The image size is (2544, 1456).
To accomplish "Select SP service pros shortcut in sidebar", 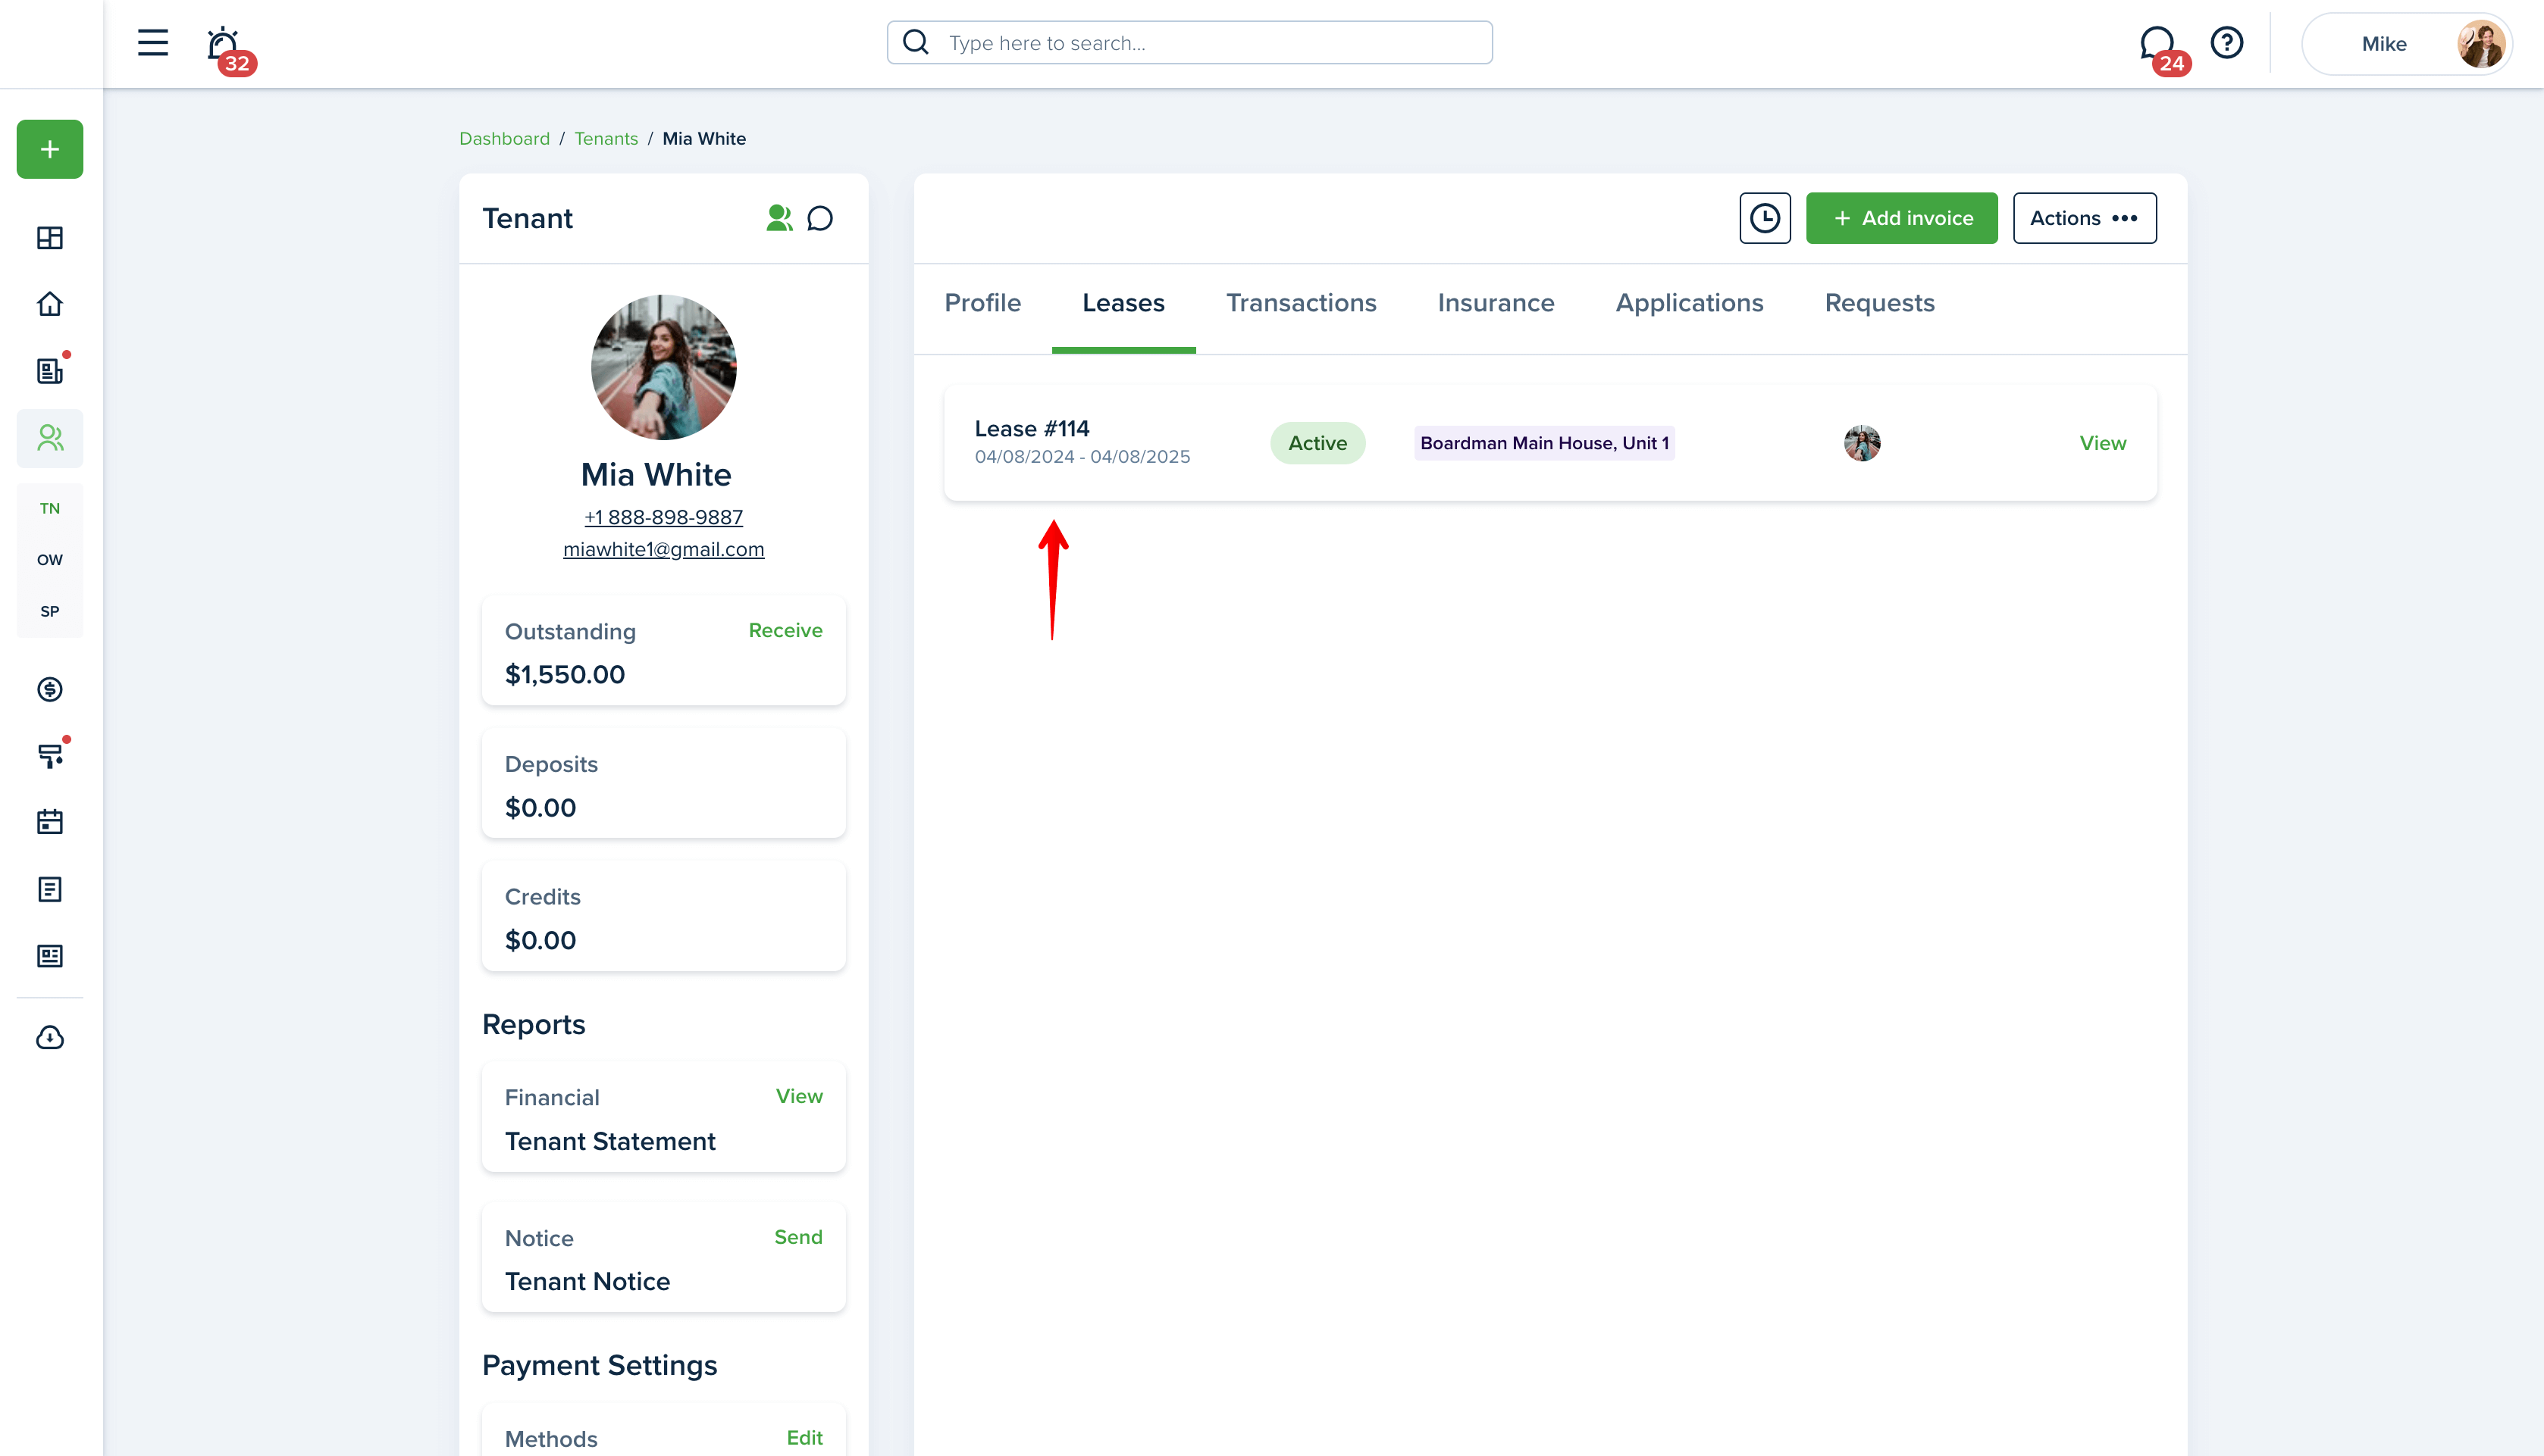I will (50, 612).
